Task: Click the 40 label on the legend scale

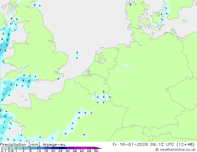Action: (x=82, y=151)
